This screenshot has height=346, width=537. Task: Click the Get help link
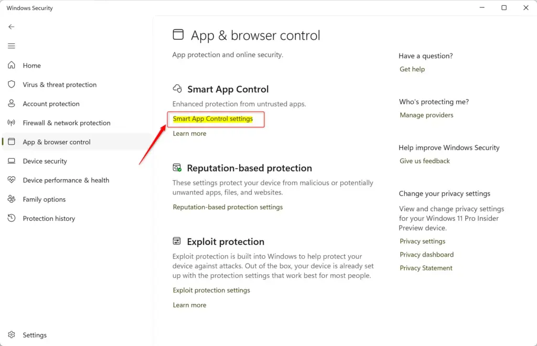[412, 69]
